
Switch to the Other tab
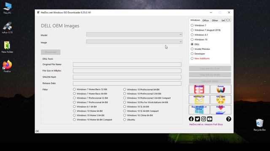pyautogui.click(x=215, y=21)
